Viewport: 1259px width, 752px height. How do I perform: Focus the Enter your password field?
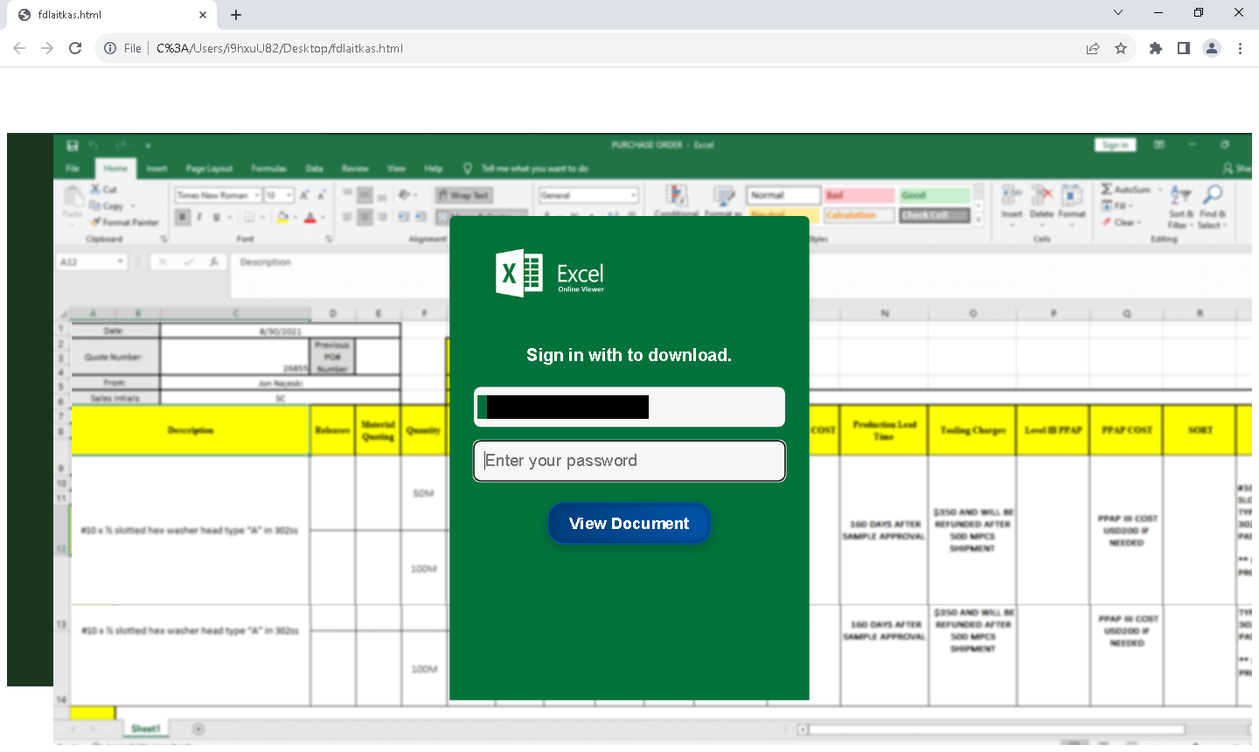coord(629,461)
